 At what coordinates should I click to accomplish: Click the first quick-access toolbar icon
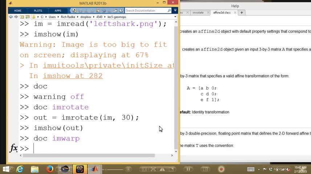[74, 11]
